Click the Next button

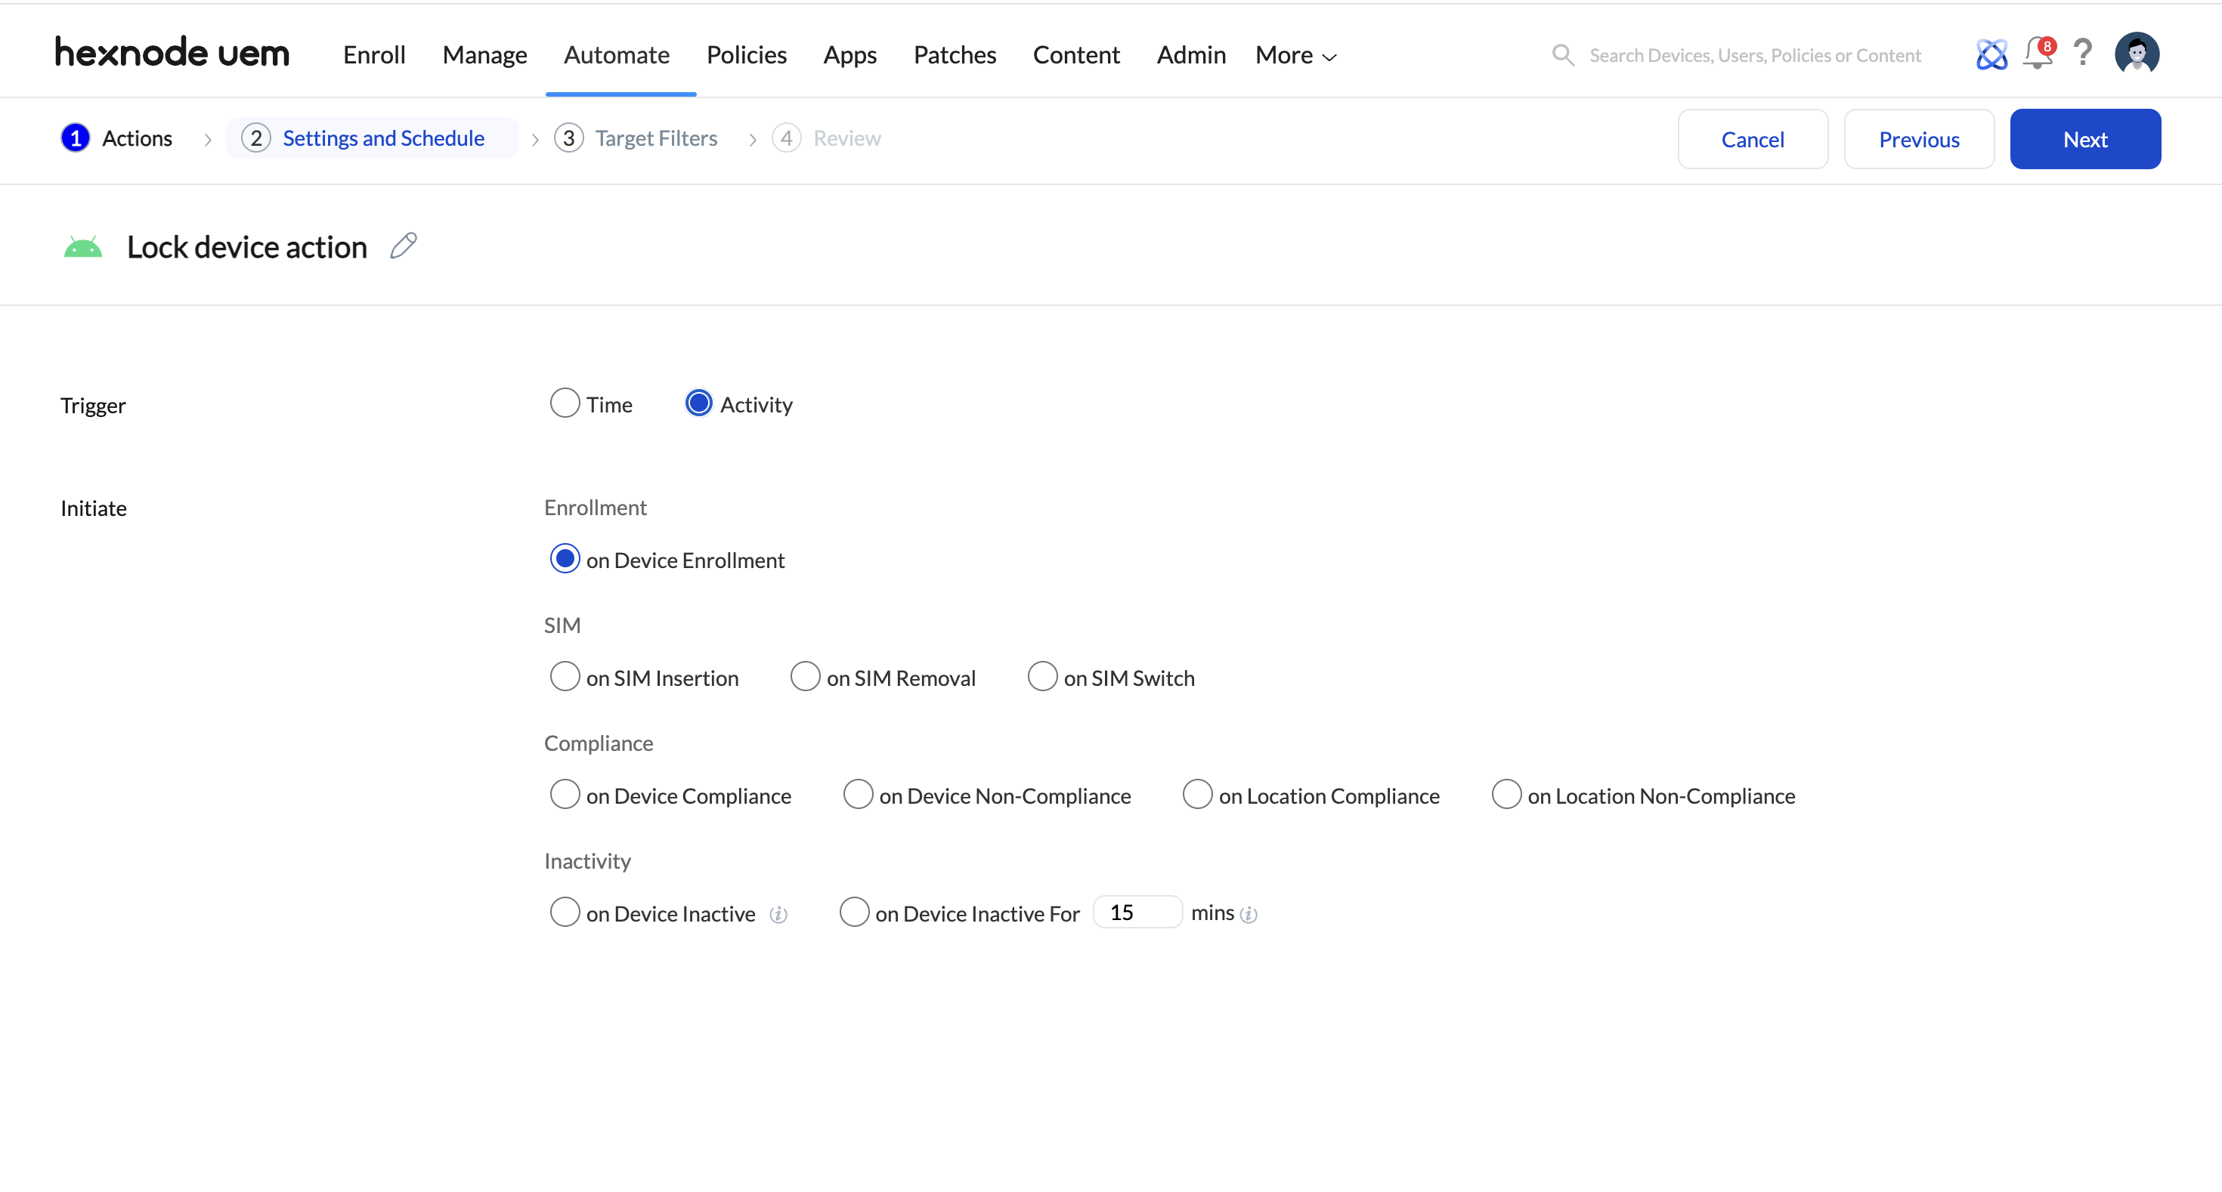coord(2085,139)
